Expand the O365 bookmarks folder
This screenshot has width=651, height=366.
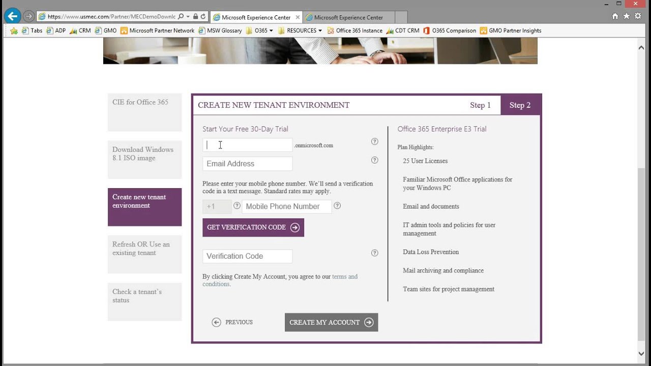pyautogui.click(x=259, y=30)
